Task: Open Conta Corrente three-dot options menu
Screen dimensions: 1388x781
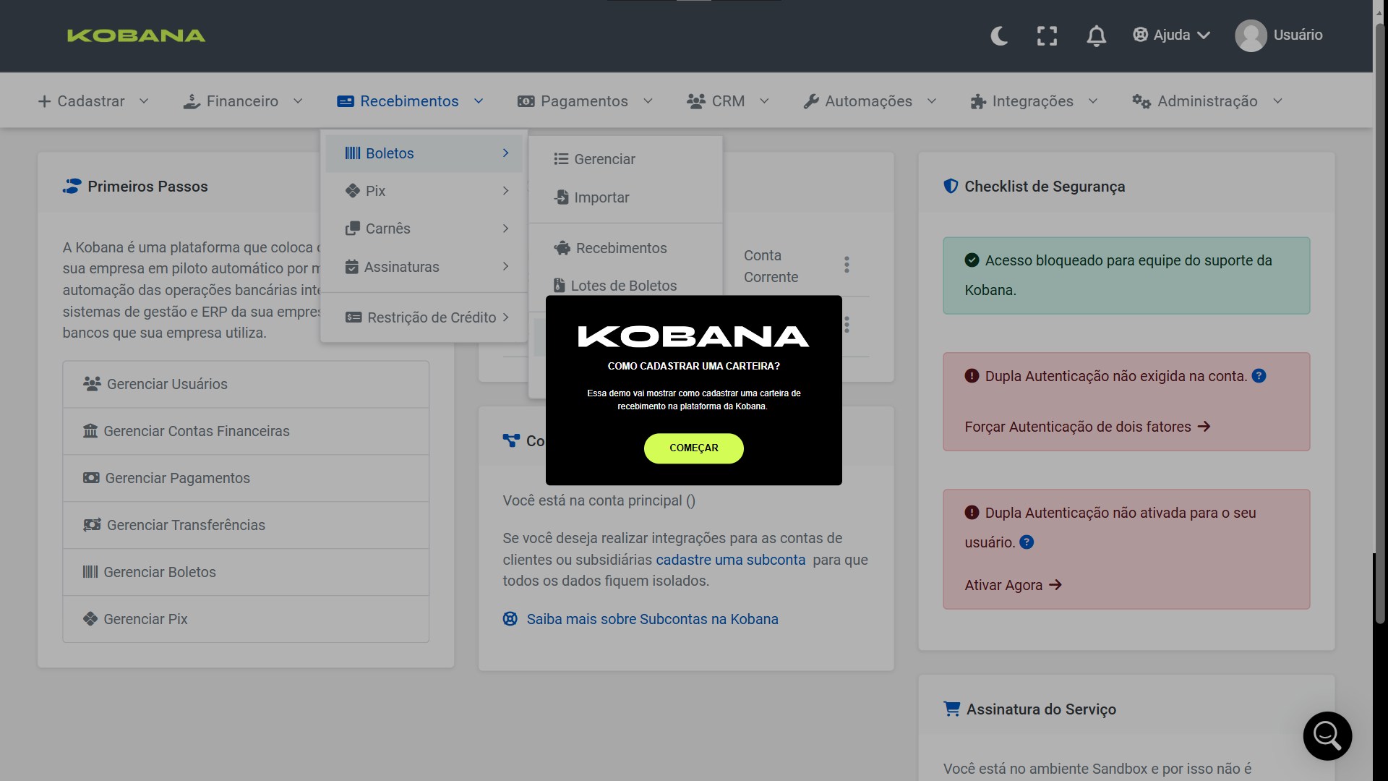Action: 847,265
